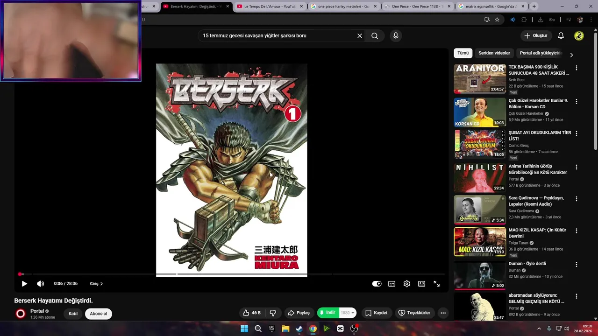Open more actions menu below the video
This screenshot has width=598, height=336.
coord(443,313)
